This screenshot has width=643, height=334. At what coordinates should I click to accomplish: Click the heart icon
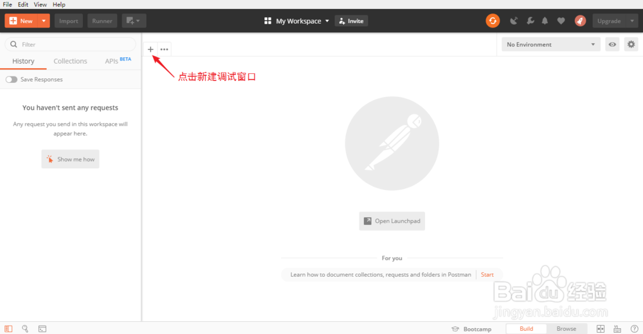tap(561, 21)
